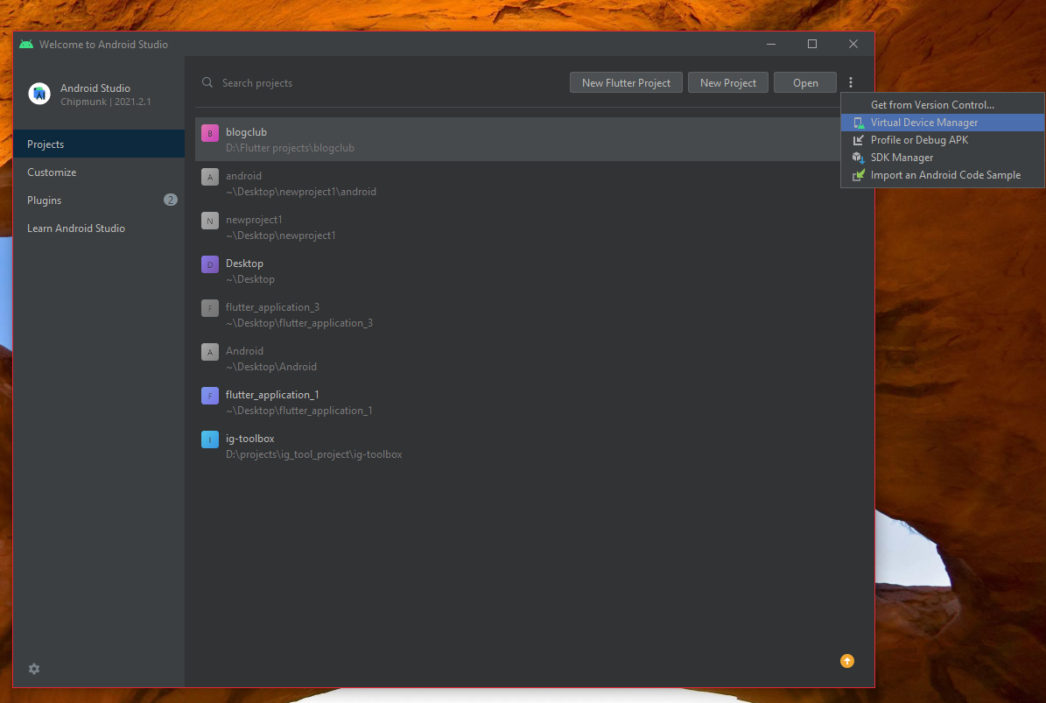1046x703 pixels.
Task: Open SDK Manager from the menu
Action: coord(943,158)
